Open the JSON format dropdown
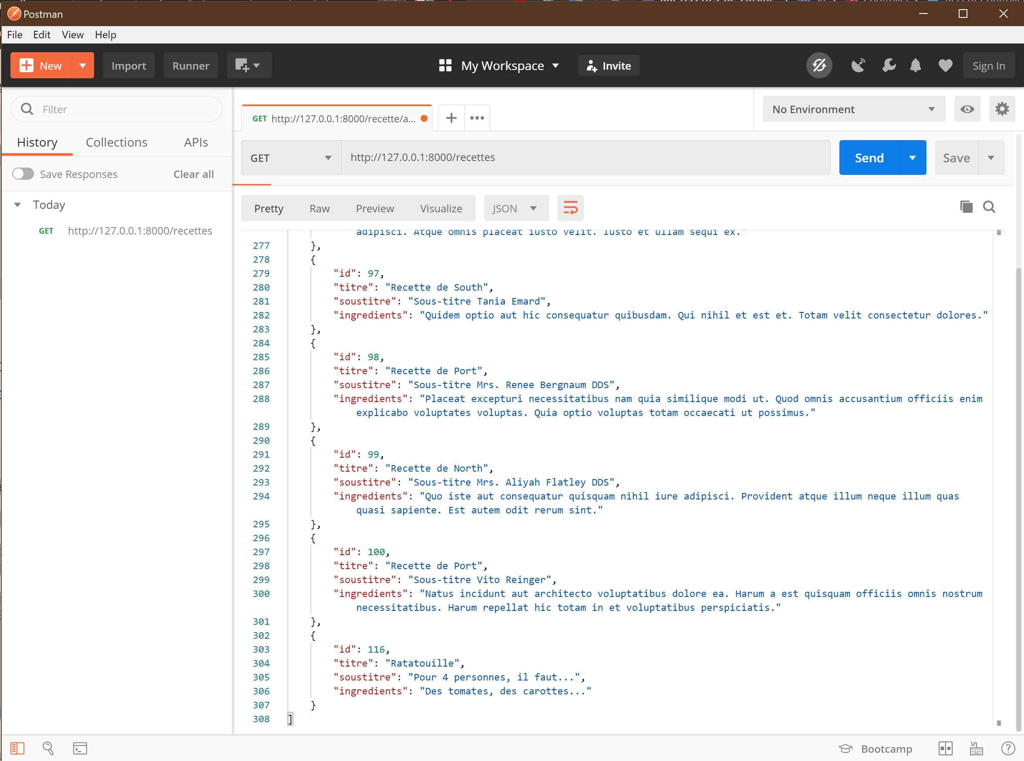 [x=515, y=208]
